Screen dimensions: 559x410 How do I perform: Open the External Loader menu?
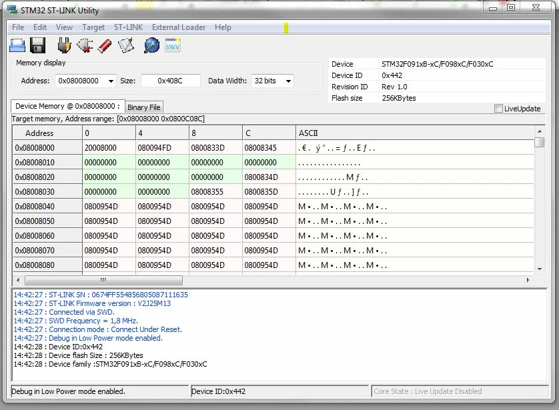coord(179,27)
